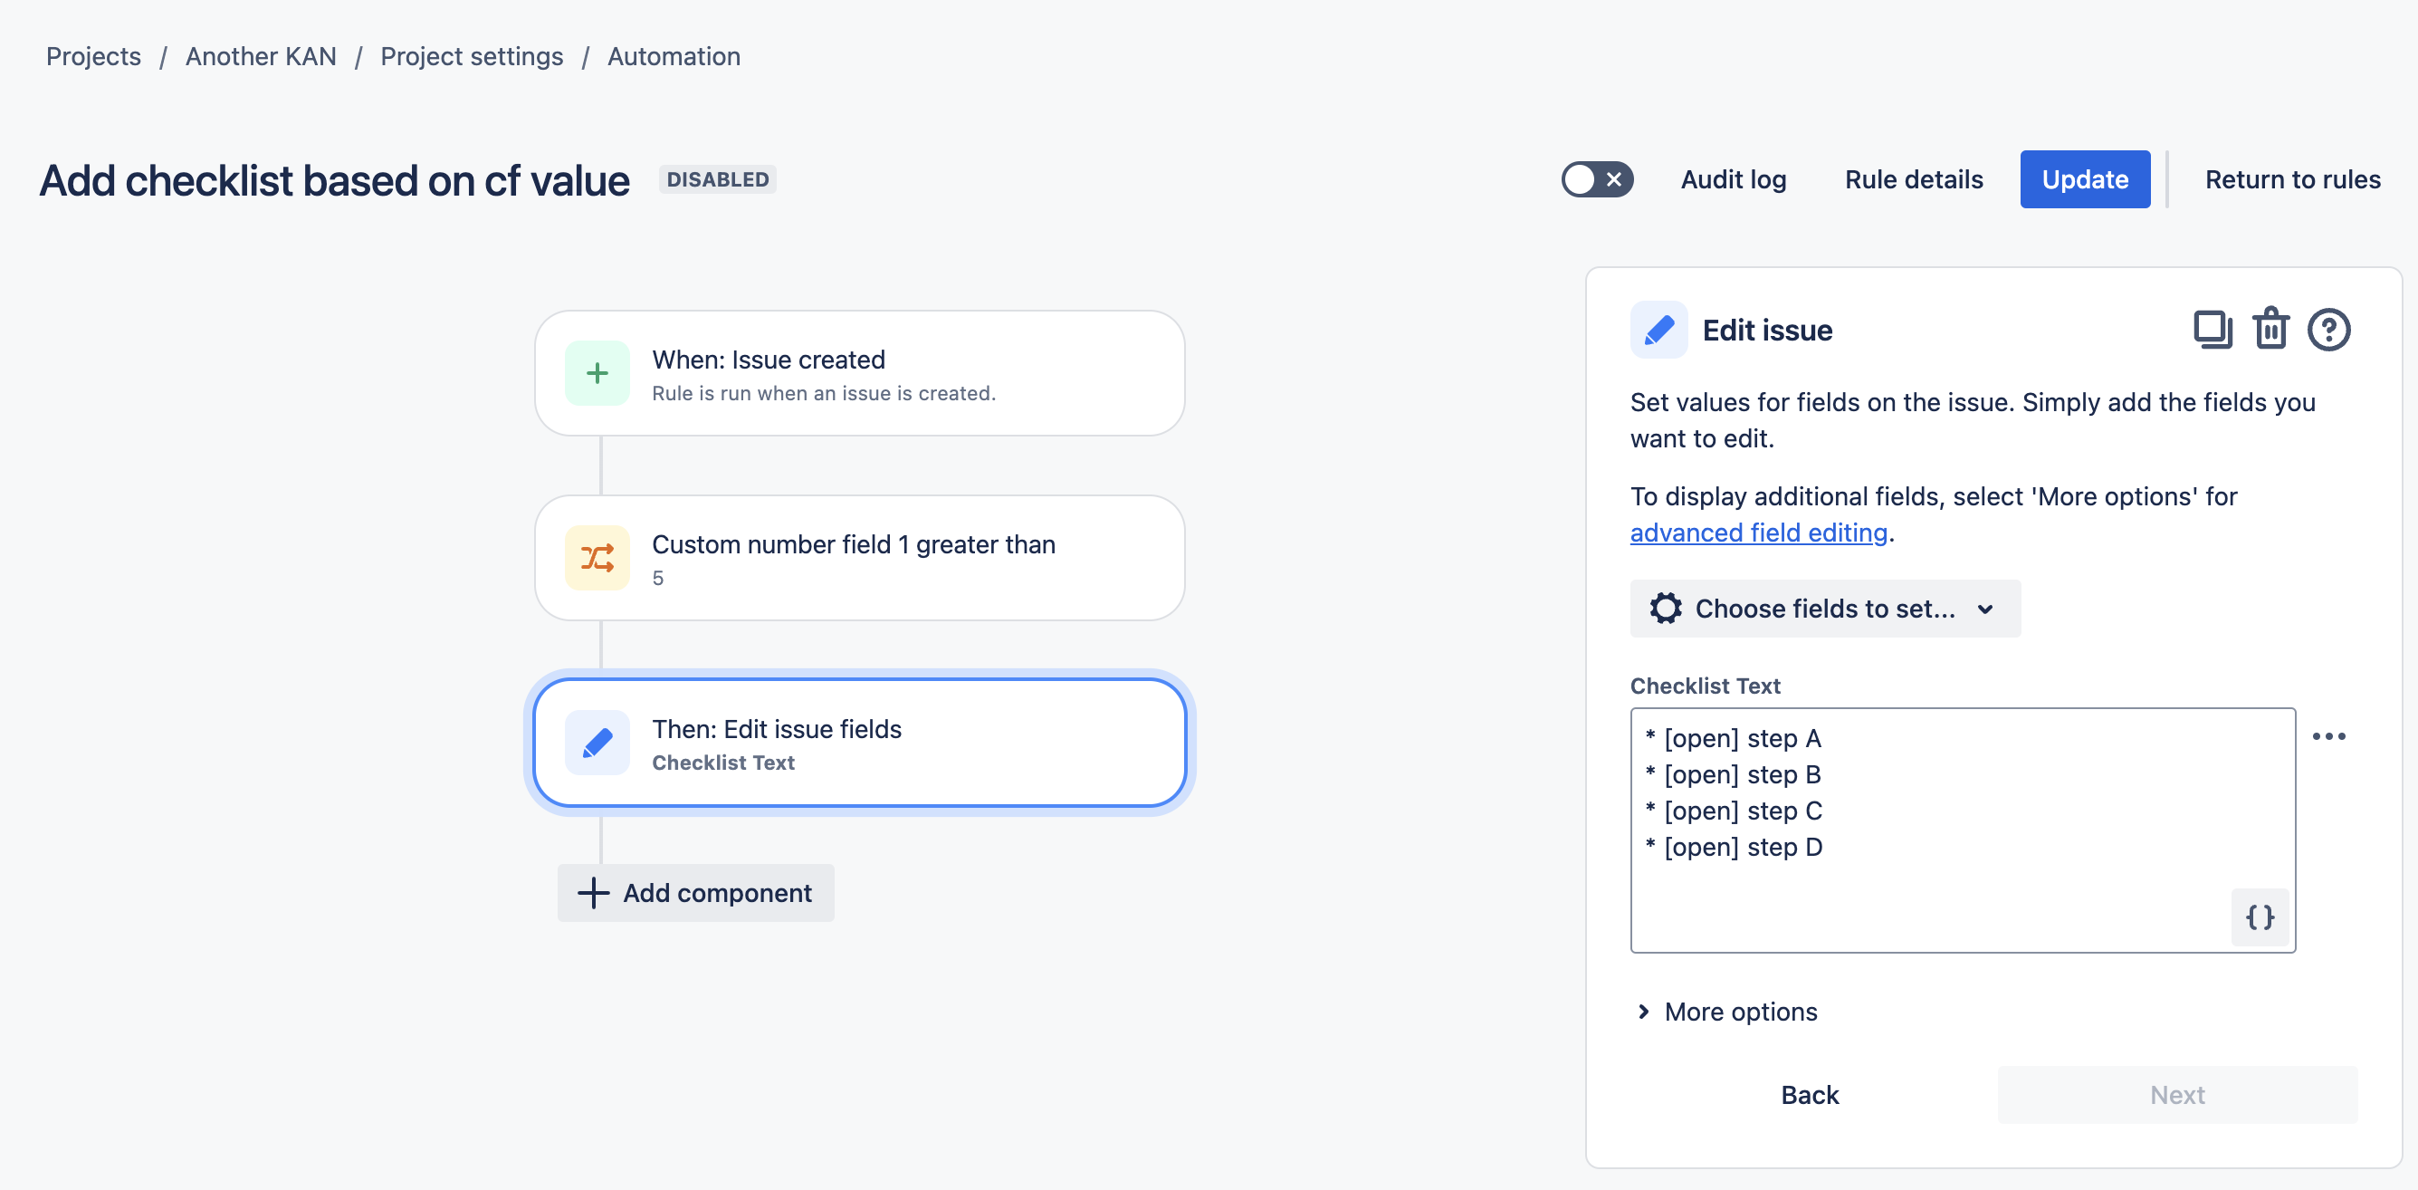Image resolution: width=2418 pixels, height=1190 pixels.
Task: Click the Edit issue pencil icon in panel header
Action: [1658, 330]
